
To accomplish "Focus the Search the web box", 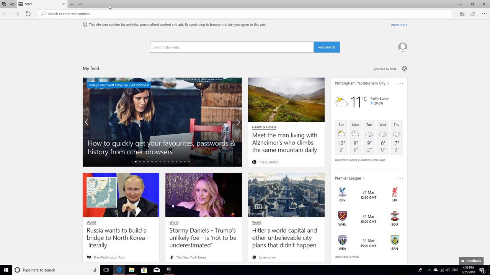I will click(x=232, y=47).
